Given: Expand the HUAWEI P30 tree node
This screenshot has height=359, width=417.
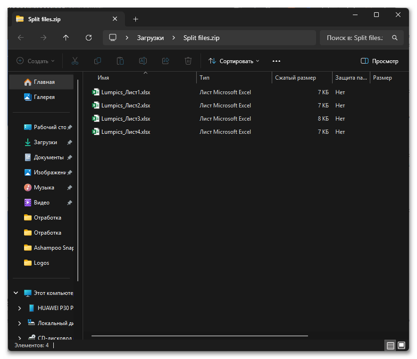Looking at the screenshot, I should coord(19,308).
